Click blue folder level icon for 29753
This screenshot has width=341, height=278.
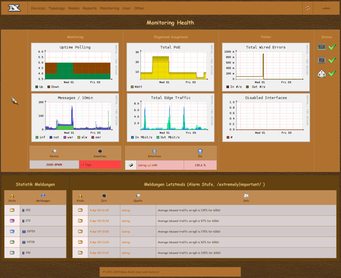(x=12, y=231)
